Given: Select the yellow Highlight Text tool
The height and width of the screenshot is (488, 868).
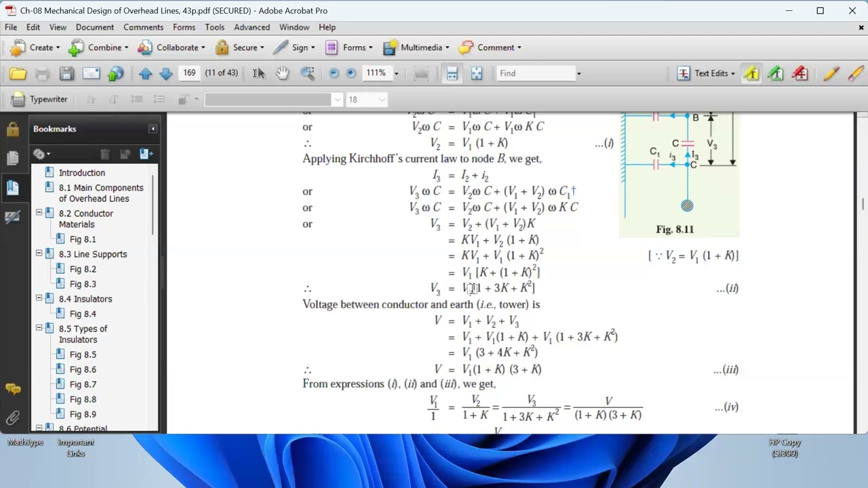Looking at the screenshot, I should point(751,73).
